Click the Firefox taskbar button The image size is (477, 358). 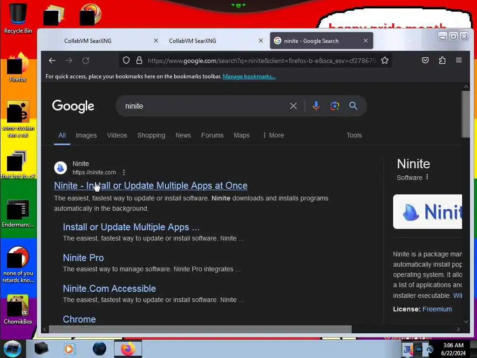tap(128, 349)
